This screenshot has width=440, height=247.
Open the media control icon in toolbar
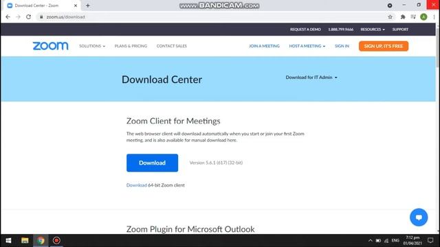(413, 16)
